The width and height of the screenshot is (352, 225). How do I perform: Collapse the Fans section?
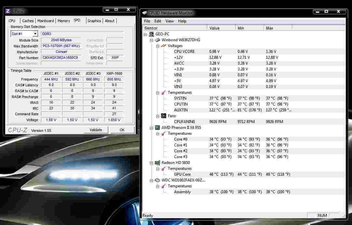click(157, 116)
